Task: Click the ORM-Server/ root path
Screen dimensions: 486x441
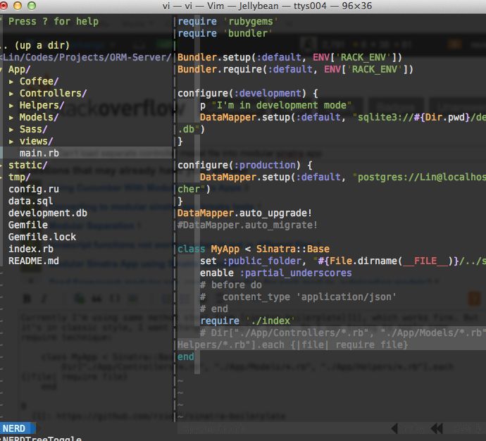Action: (86, 57)
